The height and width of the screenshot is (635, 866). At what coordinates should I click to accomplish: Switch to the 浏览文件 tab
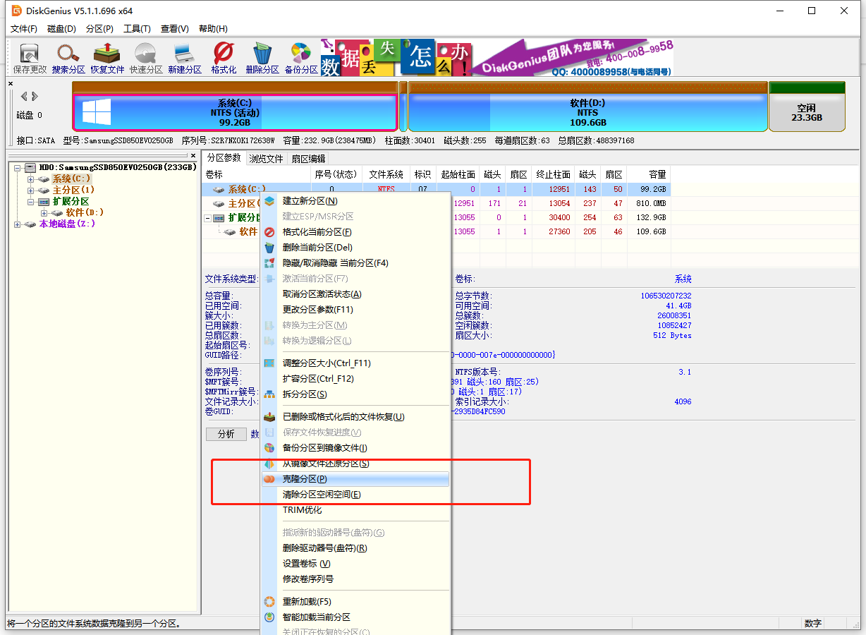point(266,159)
